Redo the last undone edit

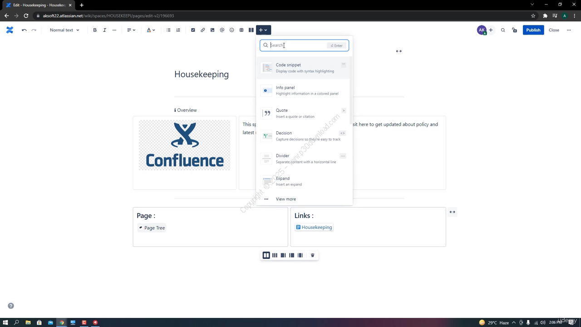(34, 30)
